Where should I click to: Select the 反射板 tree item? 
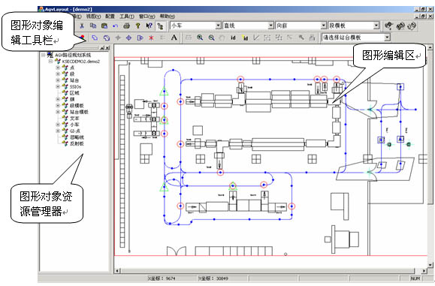[77, 143]
